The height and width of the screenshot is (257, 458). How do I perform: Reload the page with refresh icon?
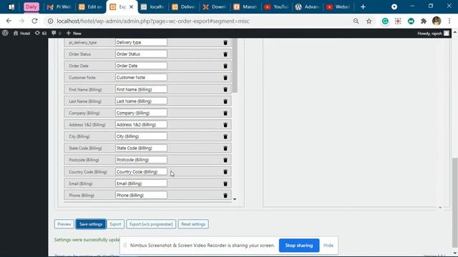pyautogui.click(x=34, y=21)
